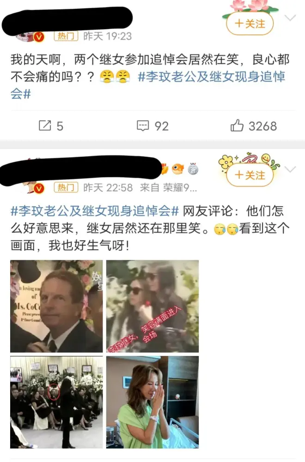
Task: Tap the 热门 tag on second post
Action: (x=66, y=187)
